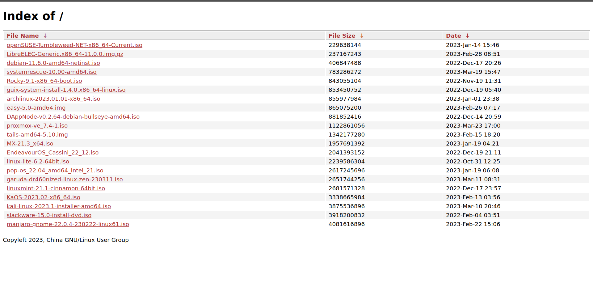
Task: Open EndeavourOS_Cassini_22_12.iso link
Action: 53,153
